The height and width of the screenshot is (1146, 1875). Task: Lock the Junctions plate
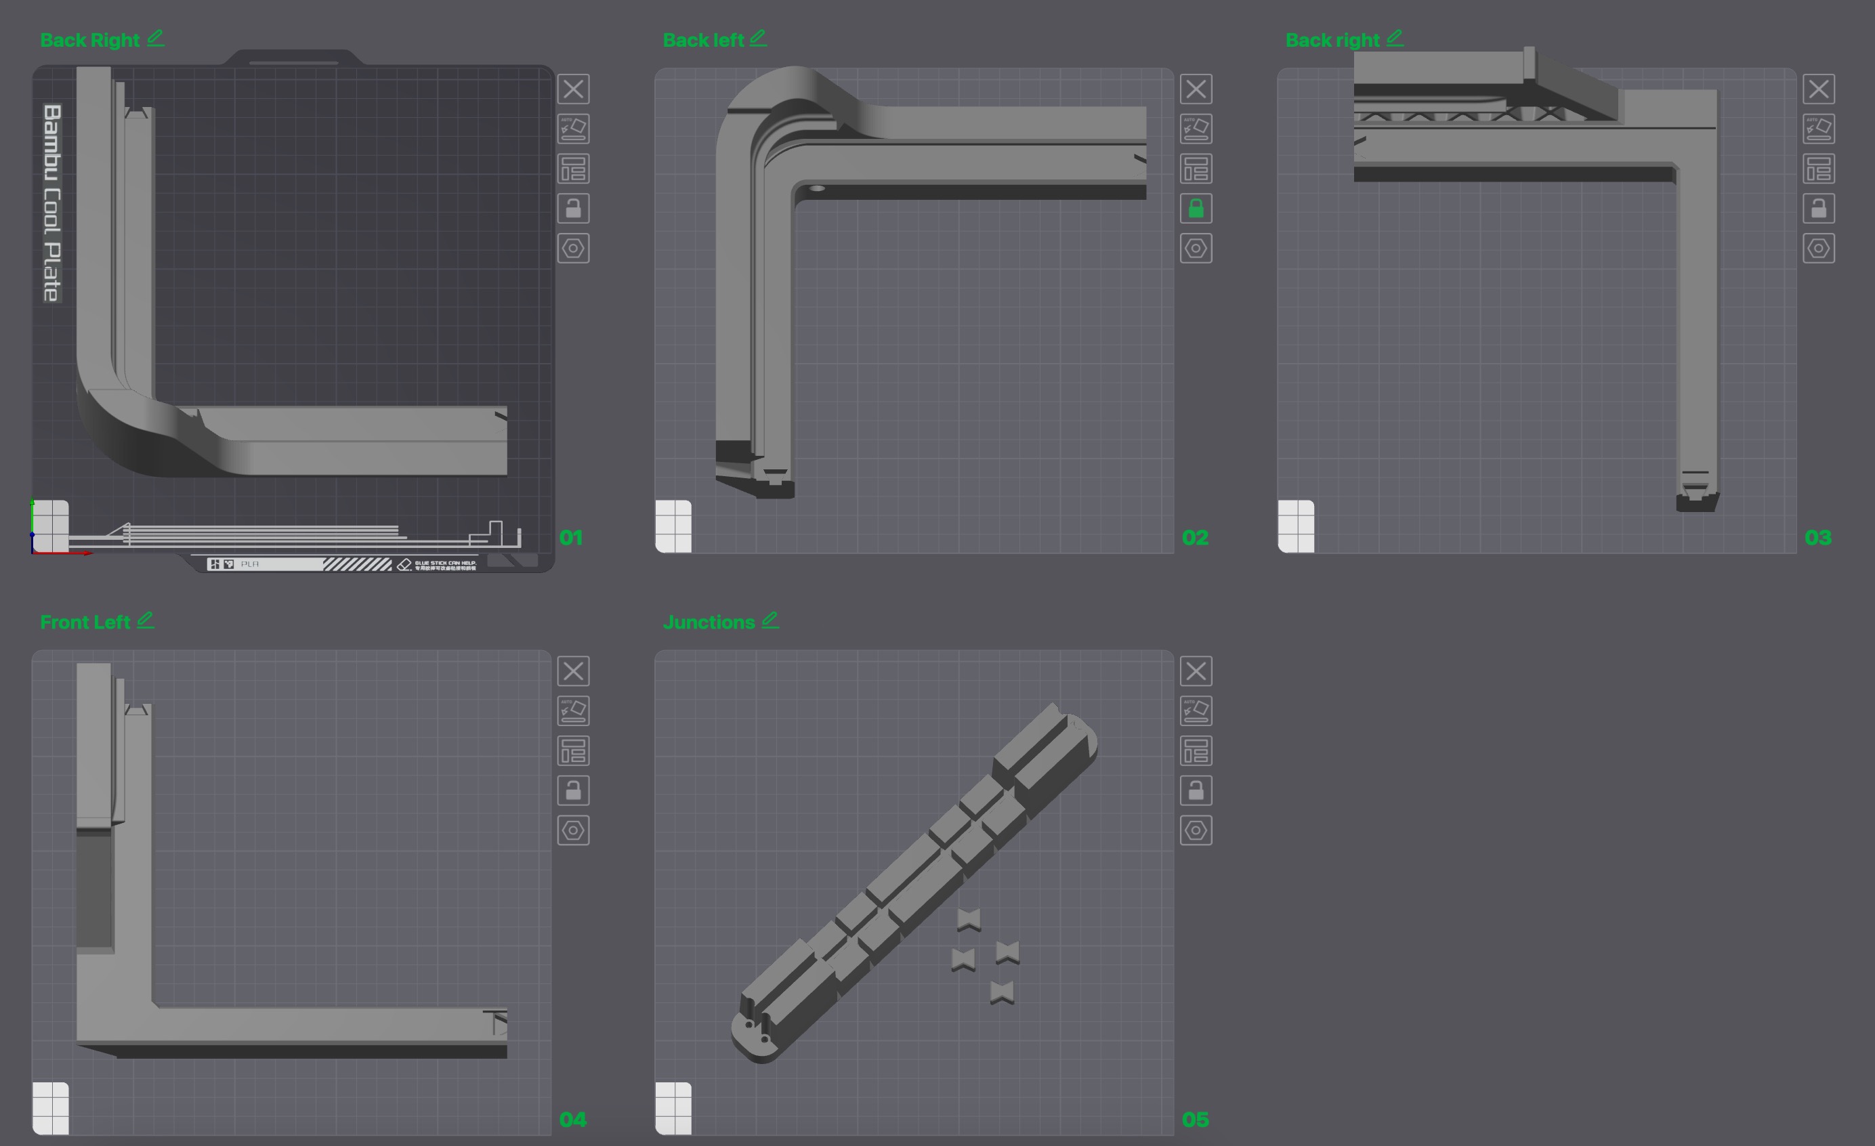click(1196, 790)
